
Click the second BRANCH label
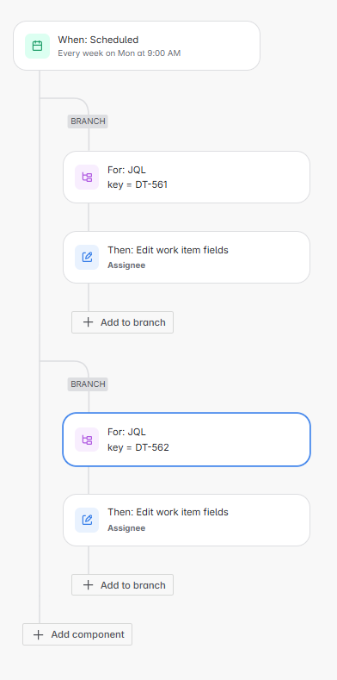coord(88,384)
